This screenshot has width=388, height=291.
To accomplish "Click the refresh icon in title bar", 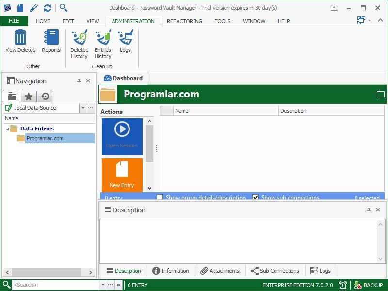I will pyautogui.click(x=47, y=8).
